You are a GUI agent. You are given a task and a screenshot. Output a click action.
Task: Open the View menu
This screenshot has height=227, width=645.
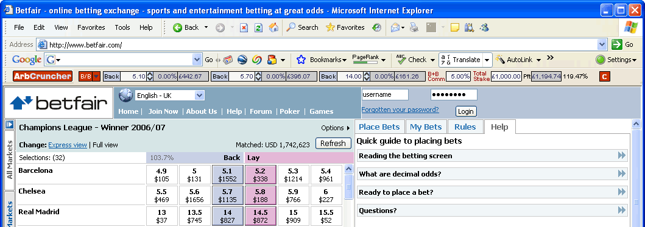[x=61, y=27]
